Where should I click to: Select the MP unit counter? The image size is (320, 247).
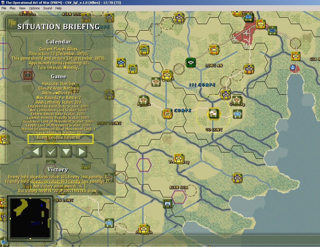point(167,114)
